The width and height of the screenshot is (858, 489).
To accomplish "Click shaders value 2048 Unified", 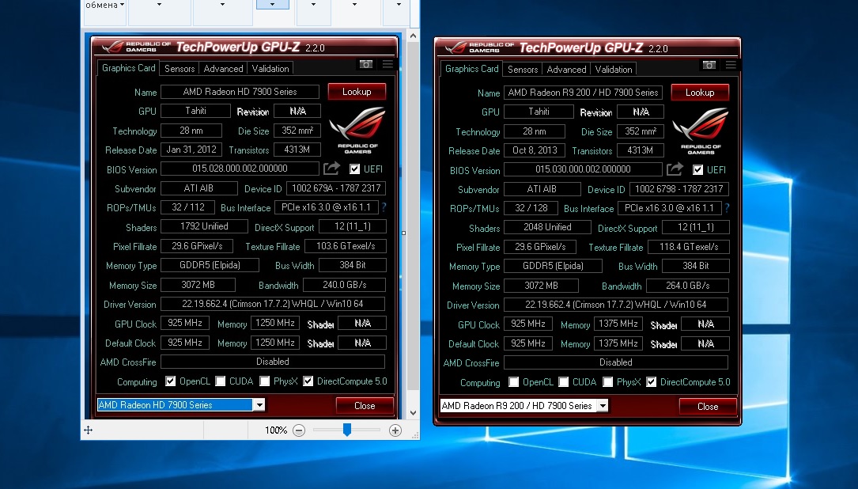I will coord(547,227).
